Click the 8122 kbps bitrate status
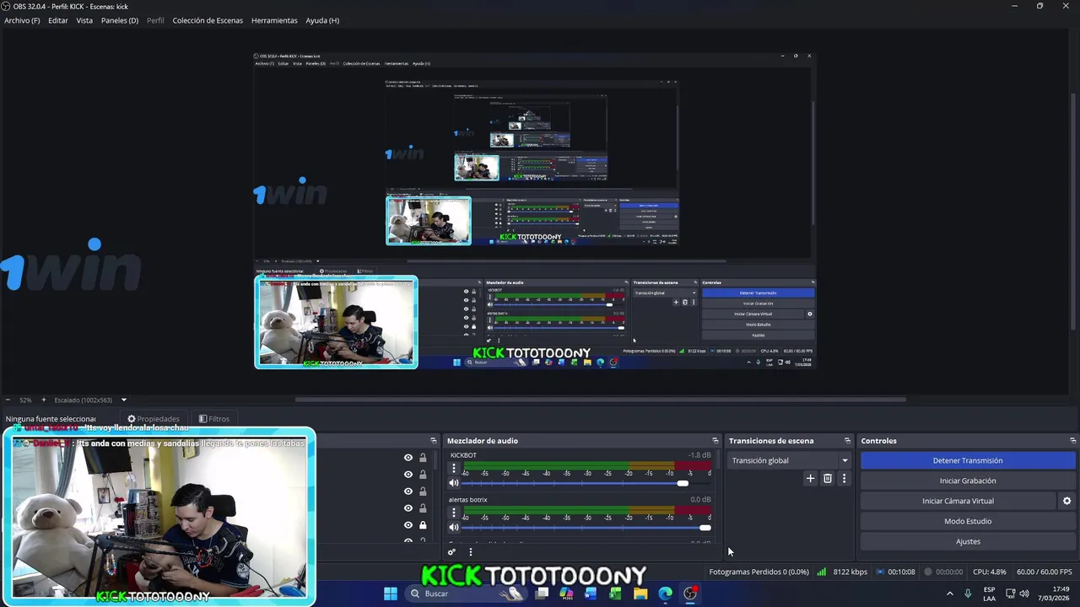The height and width of the screenshot is (607, 1080). [x=850, y=572]
